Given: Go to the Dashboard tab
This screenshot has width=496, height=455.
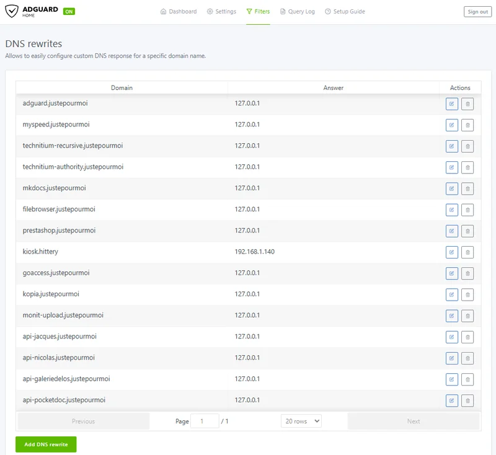Looking at the screenshot, I should tap(179, 11).
